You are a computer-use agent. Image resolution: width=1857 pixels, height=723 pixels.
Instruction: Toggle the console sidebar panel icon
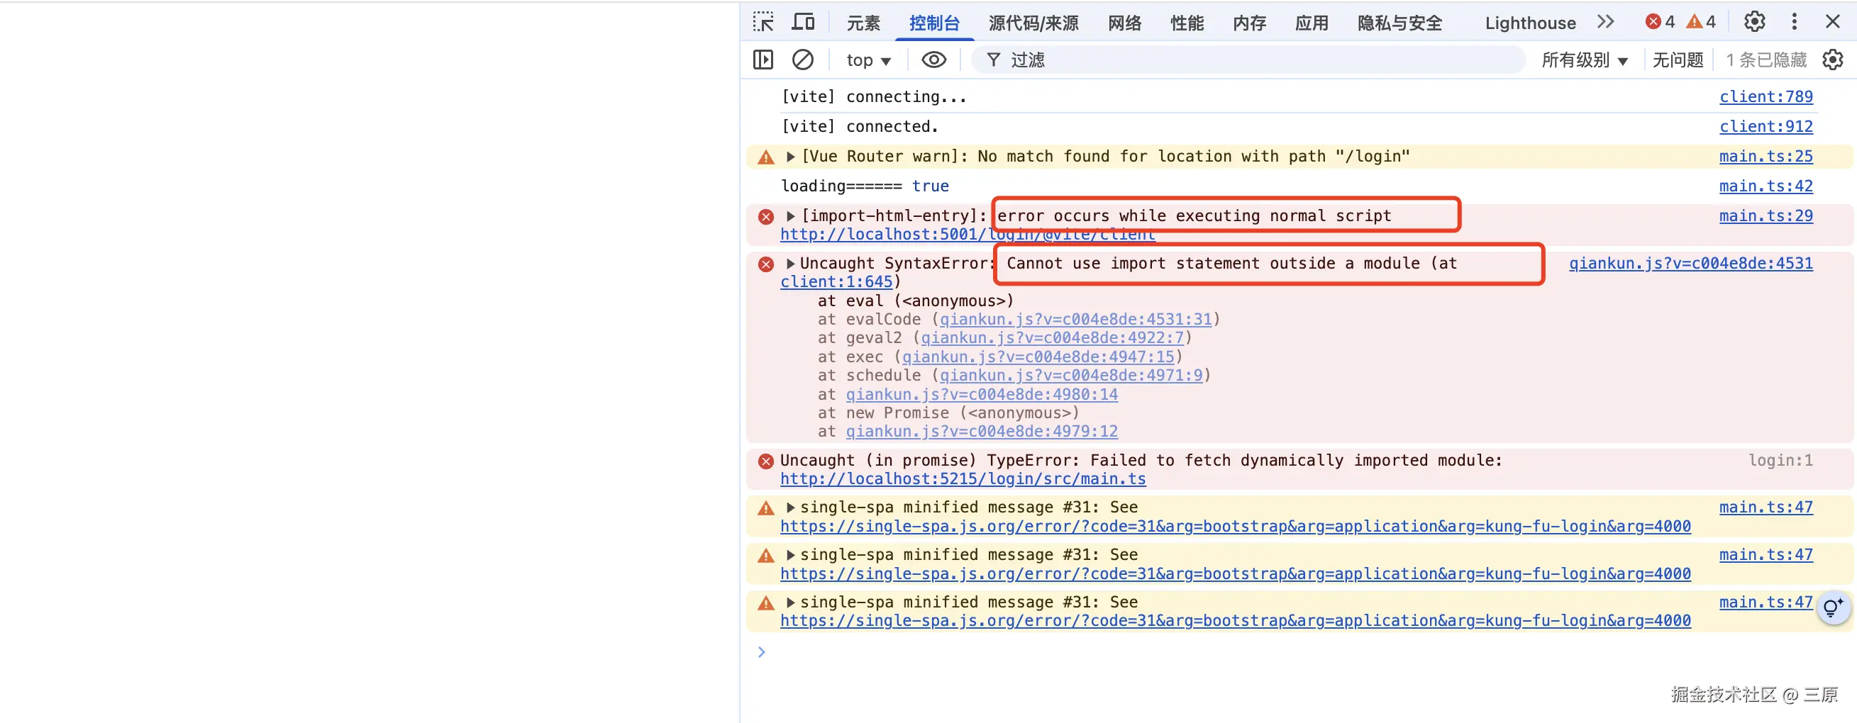click(x=763, y=60)
